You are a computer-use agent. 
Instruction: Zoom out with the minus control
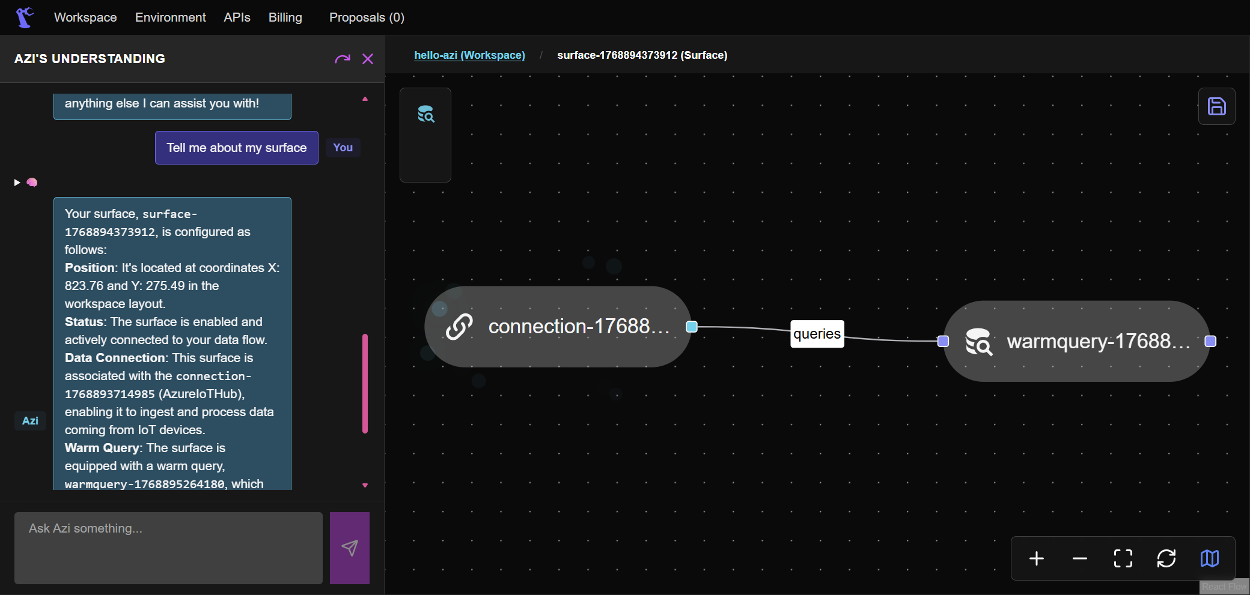tap(1080, 558)
